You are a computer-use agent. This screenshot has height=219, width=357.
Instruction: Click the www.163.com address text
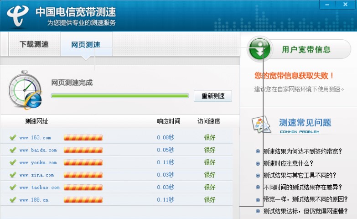tap(35, 138)
